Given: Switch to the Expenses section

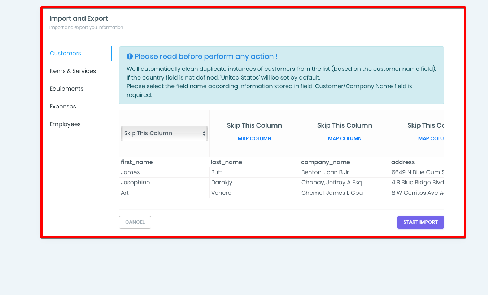Looking at the screenshot, I should coord(63,107).
